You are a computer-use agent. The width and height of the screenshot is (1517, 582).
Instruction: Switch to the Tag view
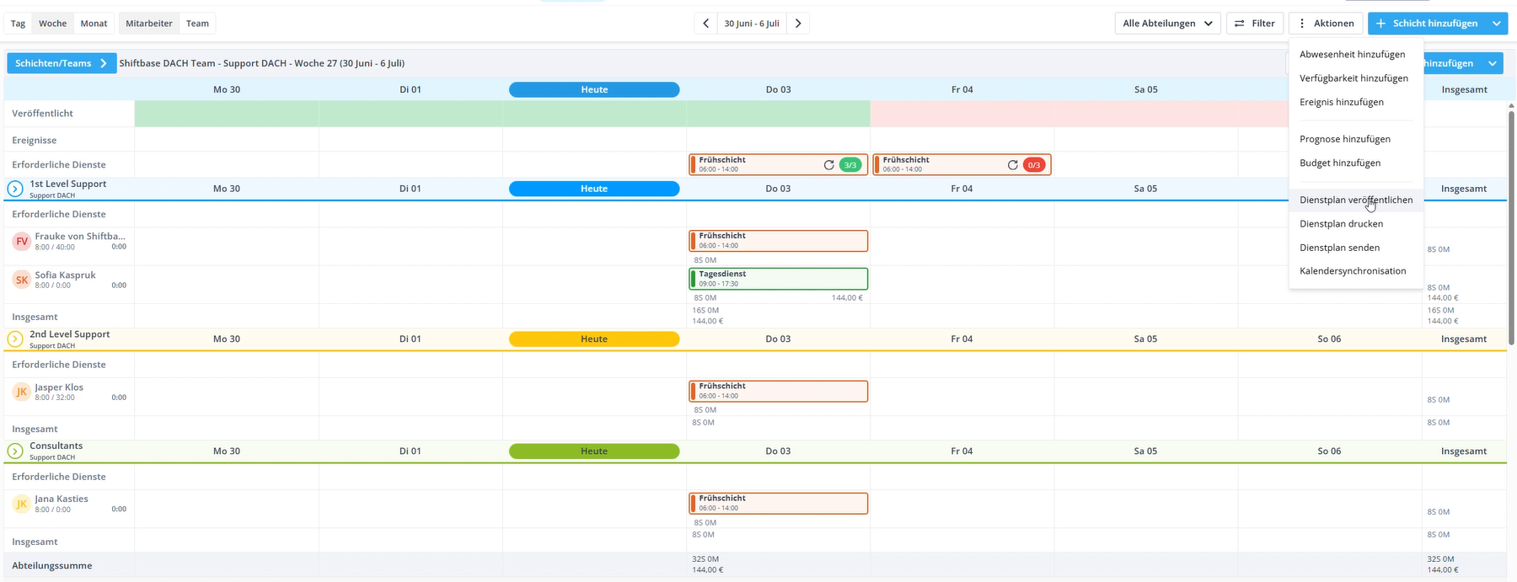18,24
